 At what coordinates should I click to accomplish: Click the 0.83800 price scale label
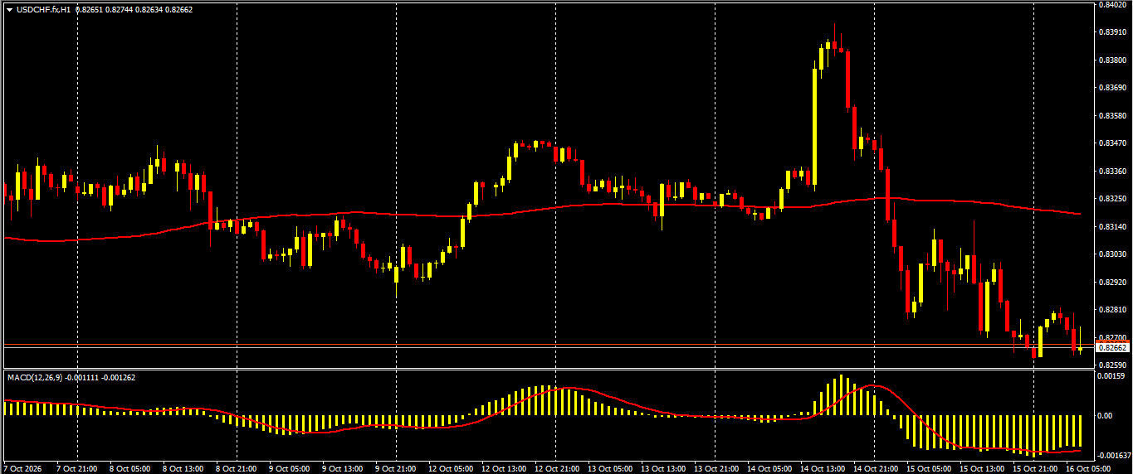1111,60
